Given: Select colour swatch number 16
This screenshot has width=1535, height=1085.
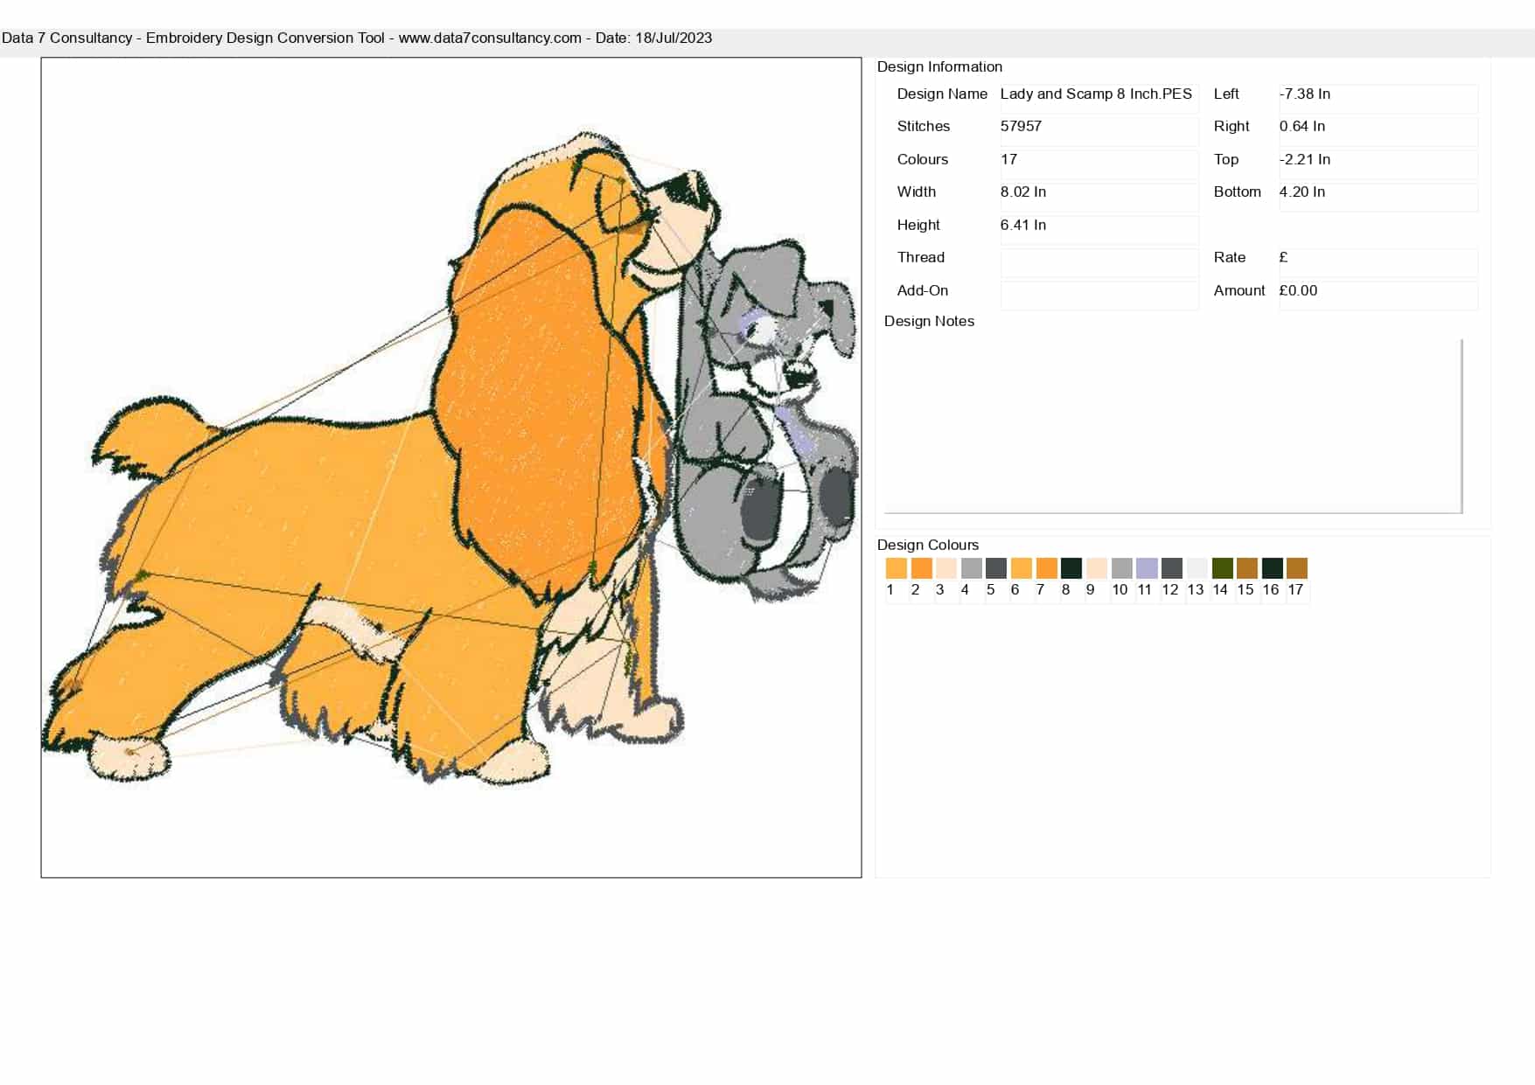Looking at the screenshot, I should coord(1272,568).
